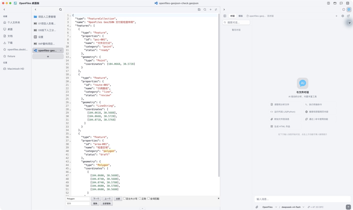Click the plus icon in editor toolbar
353x210 pixels.
(211, 10)
